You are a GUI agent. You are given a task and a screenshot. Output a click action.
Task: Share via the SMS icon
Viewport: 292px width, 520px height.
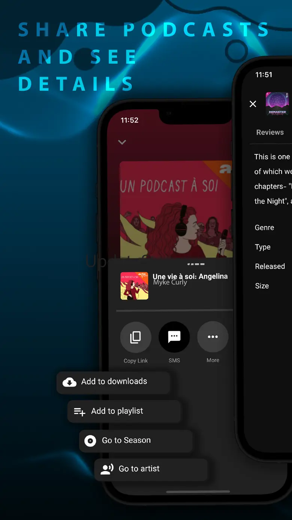(x=174, y=337)
